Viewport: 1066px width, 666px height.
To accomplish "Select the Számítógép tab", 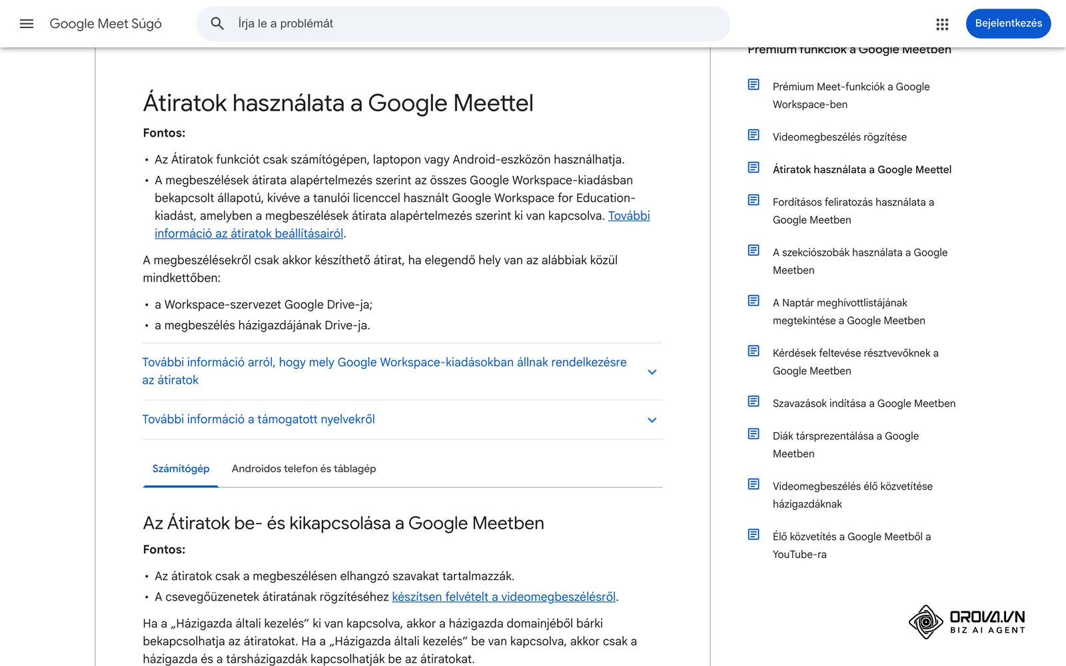I will [181, 469].
